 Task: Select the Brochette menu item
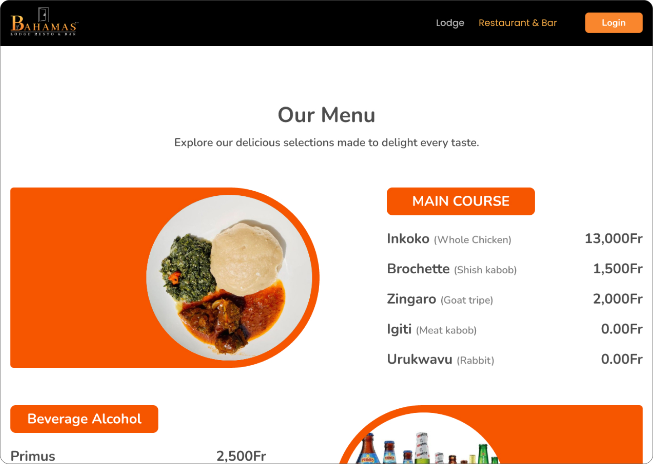click(x=452, y=269)
